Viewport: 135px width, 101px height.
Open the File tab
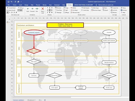pyautogui.click(x=8, y=5)
